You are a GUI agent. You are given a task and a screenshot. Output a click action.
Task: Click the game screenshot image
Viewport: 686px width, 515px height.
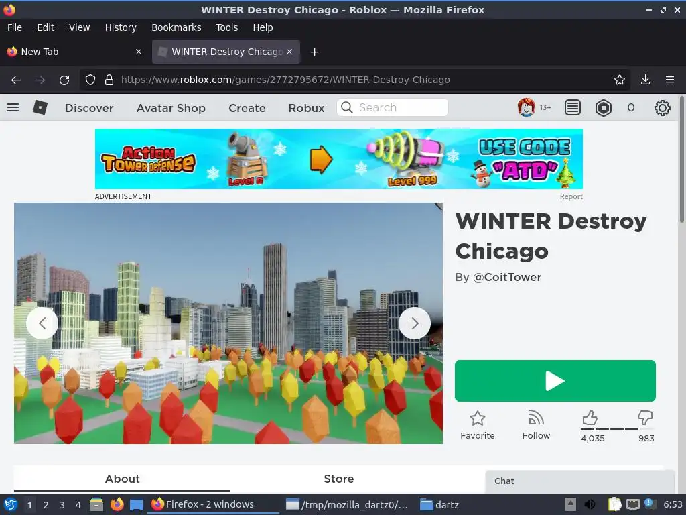tap(228, 323)
